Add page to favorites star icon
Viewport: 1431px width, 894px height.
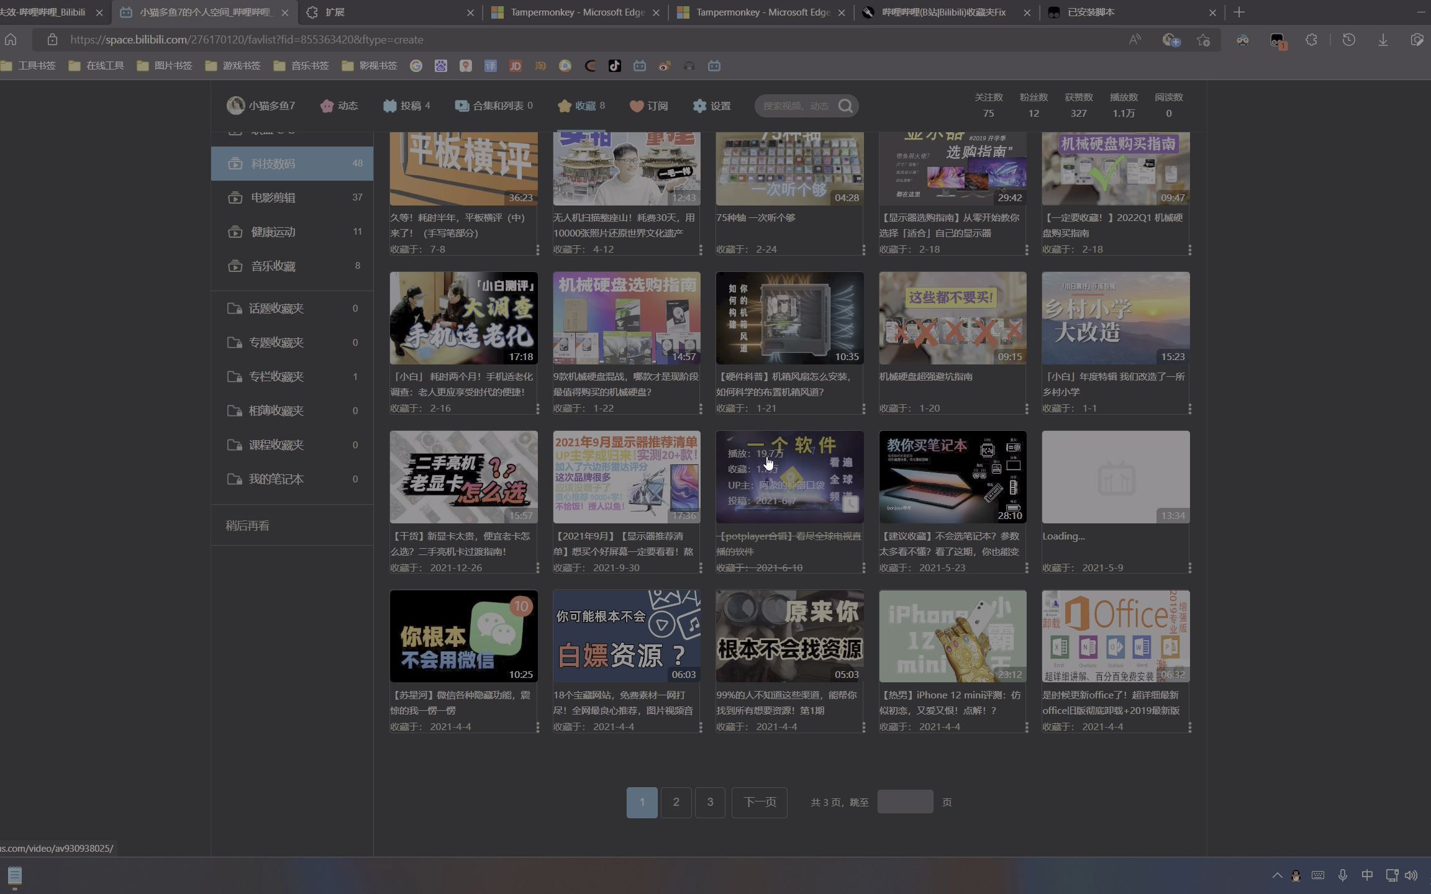[1204, 40]
